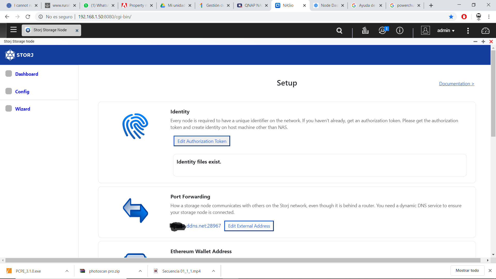Click the admin user avatar icon
This screenshot has width=496, height=279.
tap(425, 30)
